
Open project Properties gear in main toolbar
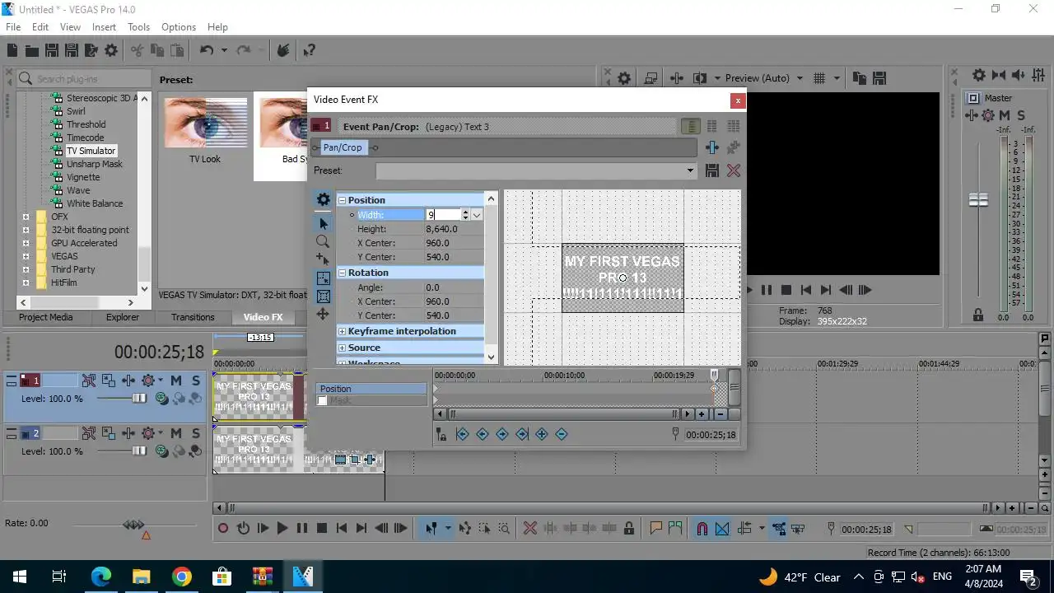click(x=111, y=51)
